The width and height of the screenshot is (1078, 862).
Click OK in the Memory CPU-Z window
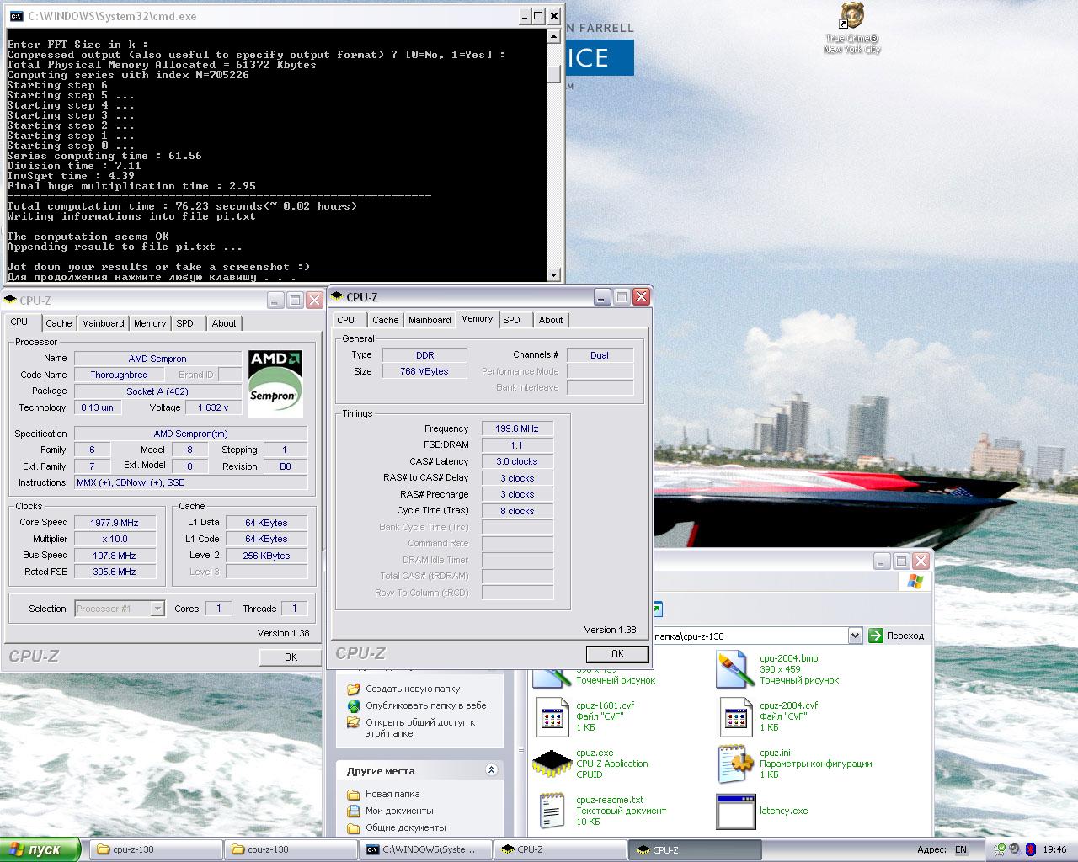point(617,654)
